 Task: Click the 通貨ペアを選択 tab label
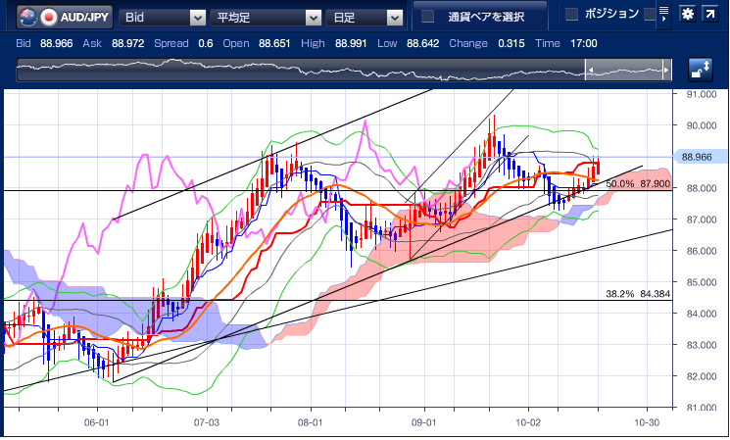point(486,17)
